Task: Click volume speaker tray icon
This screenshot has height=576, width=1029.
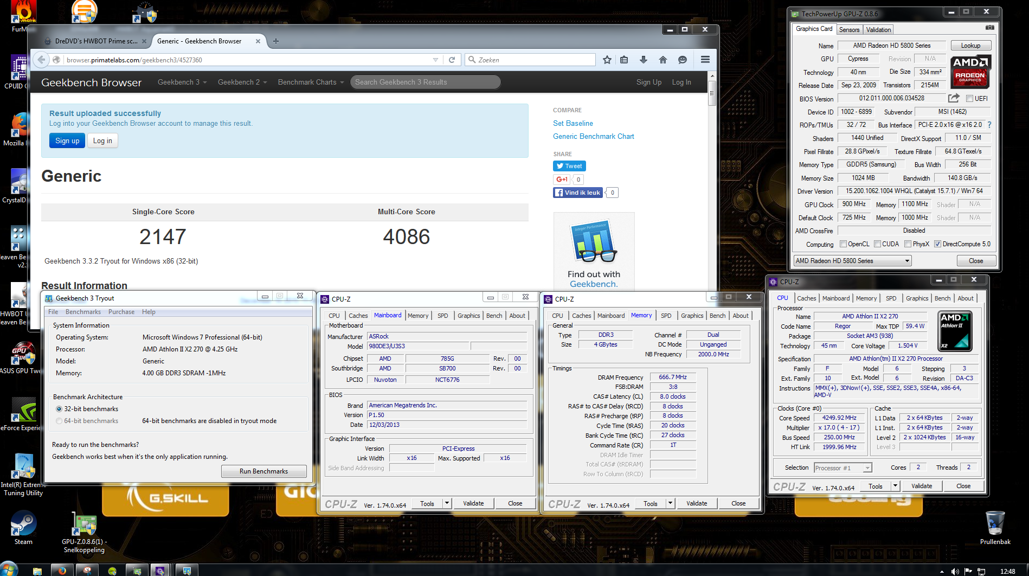Action: (955, 572)
